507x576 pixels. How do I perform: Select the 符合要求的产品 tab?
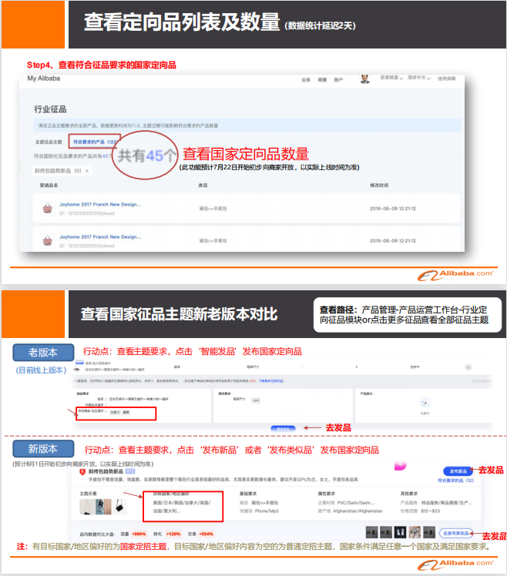coord(92,142)
